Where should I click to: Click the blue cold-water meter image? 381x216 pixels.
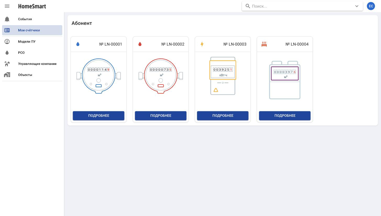(99, 76)
